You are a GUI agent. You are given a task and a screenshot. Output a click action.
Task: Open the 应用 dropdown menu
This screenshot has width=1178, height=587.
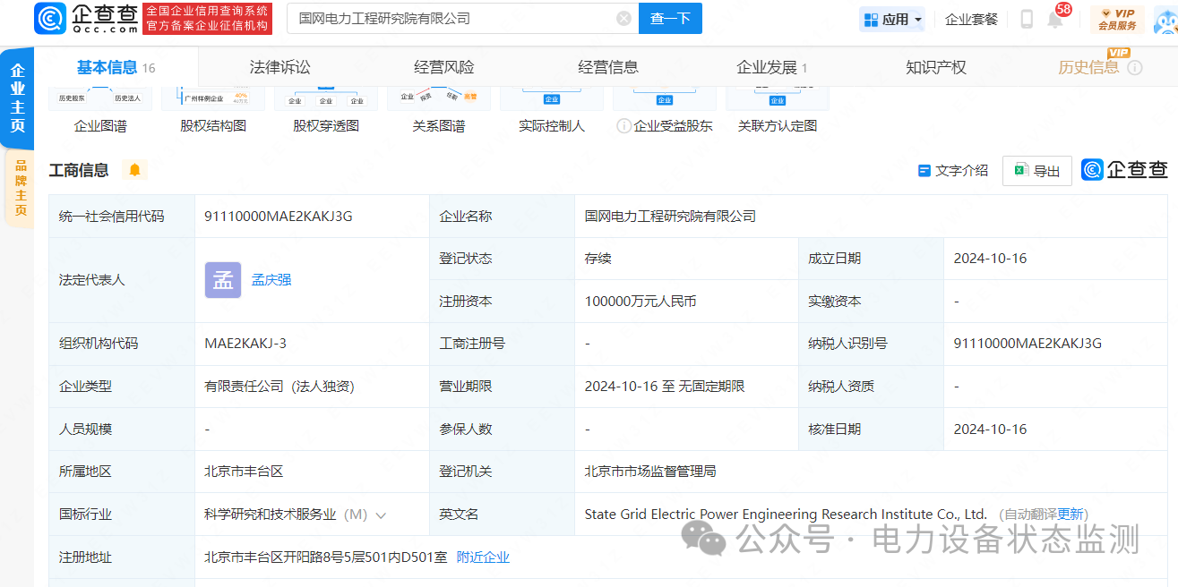point(892,19)
